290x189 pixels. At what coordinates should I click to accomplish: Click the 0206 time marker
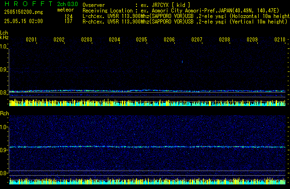[169, 40]
